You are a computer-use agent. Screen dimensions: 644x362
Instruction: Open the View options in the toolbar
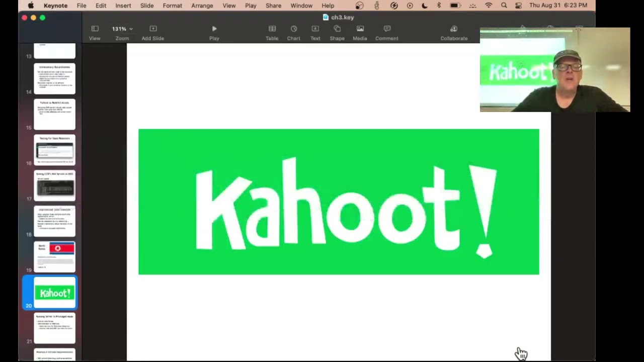(x=95, y=33)
